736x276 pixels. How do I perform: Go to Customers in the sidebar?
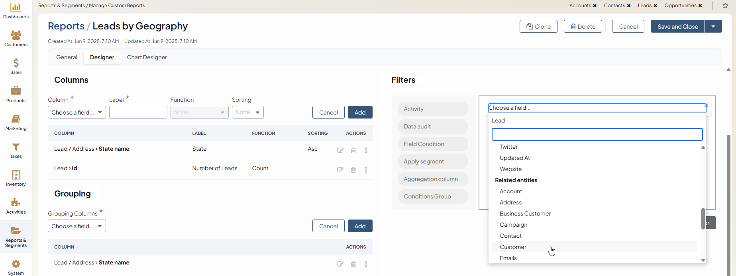pyautogui.click(x=16, y=39)
